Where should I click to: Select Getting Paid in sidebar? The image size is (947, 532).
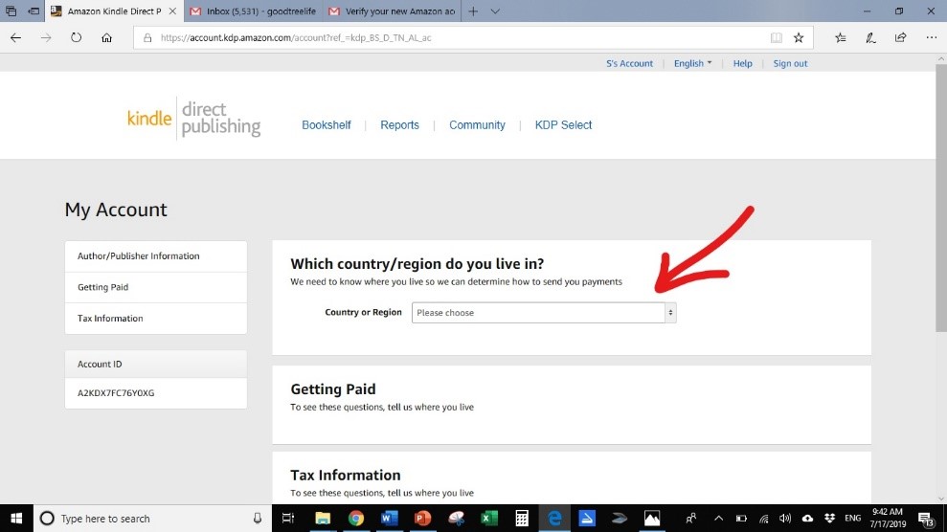click(x=156, y=287)
